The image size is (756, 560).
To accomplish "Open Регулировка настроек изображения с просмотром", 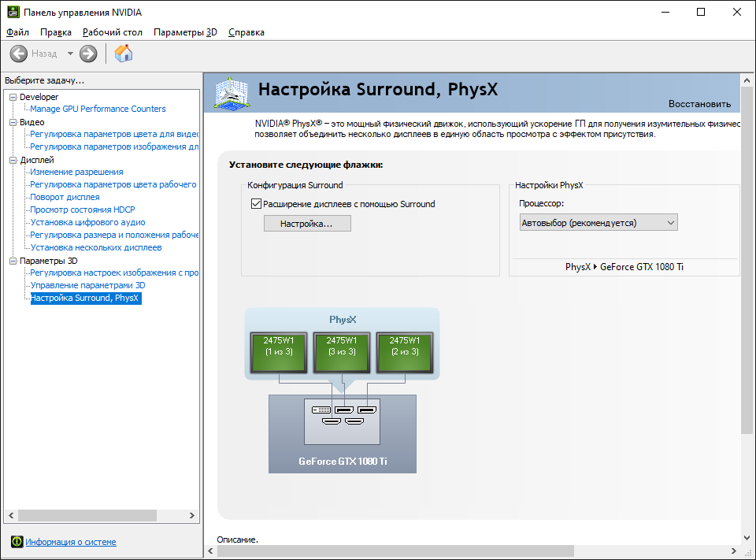I will point(114,273).
